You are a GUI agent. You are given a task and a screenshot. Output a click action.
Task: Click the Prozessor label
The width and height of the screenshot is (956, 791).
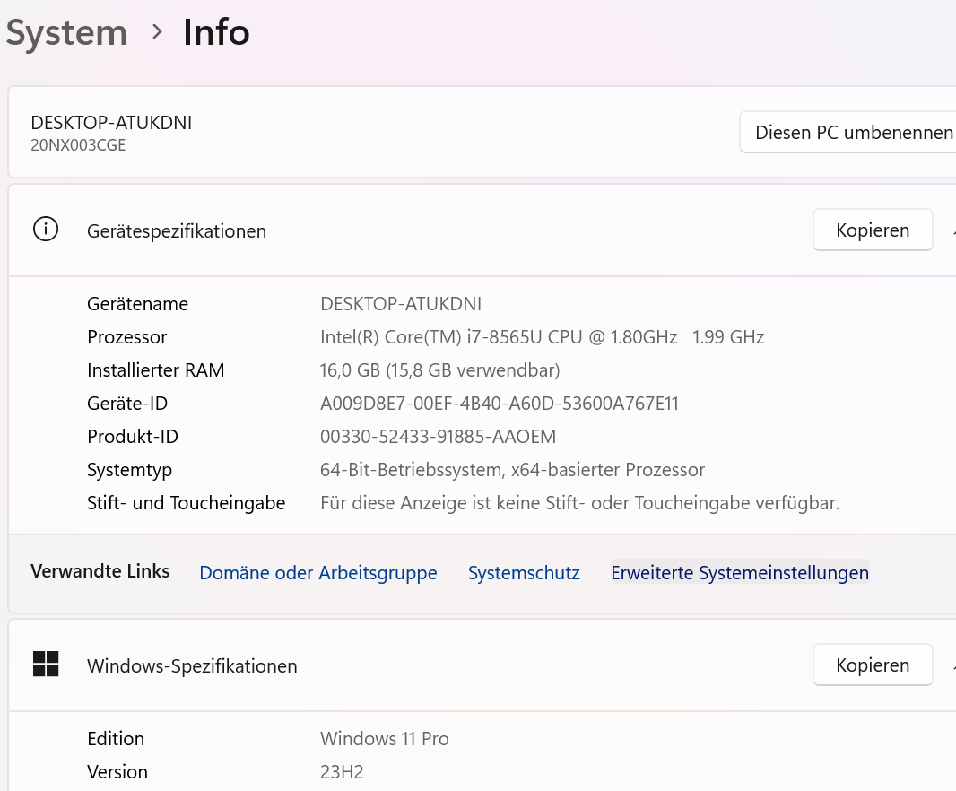tap(126, 337)
